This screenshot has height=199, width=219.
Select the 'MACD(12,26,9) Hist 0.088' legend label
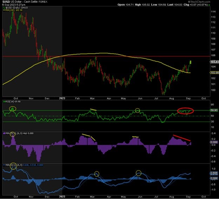click(18, 133)
